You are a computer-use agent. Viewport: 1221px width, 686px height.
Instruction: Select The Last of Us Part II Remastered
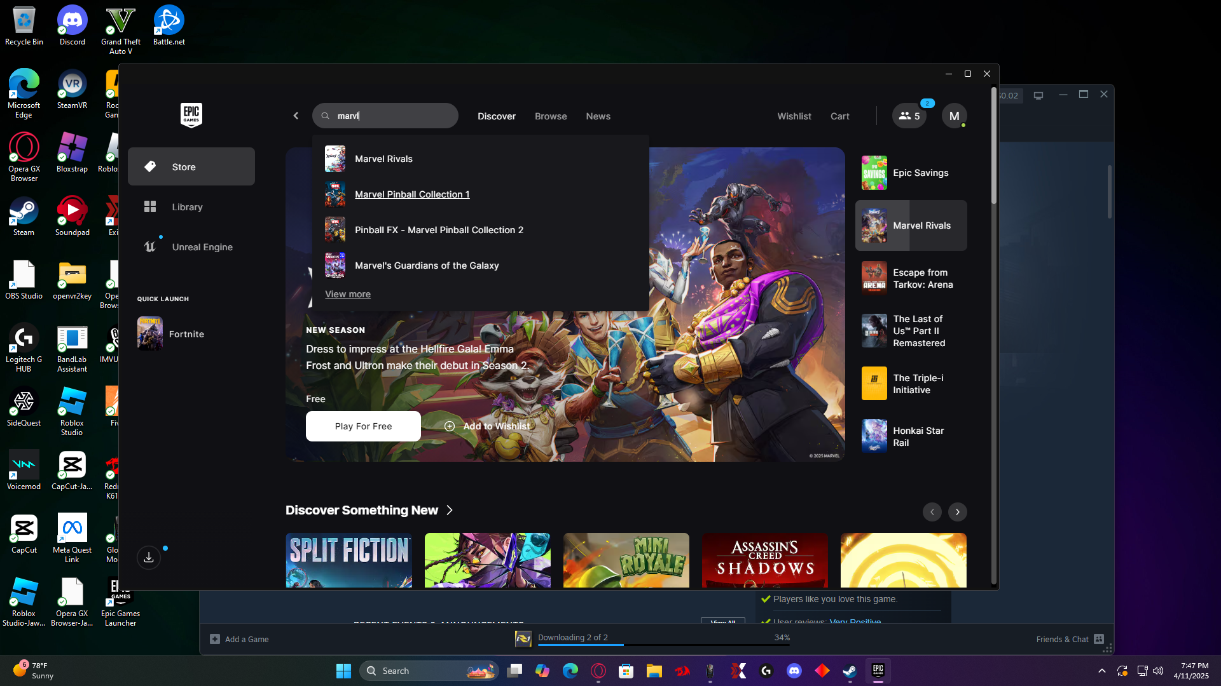[911, 331]
